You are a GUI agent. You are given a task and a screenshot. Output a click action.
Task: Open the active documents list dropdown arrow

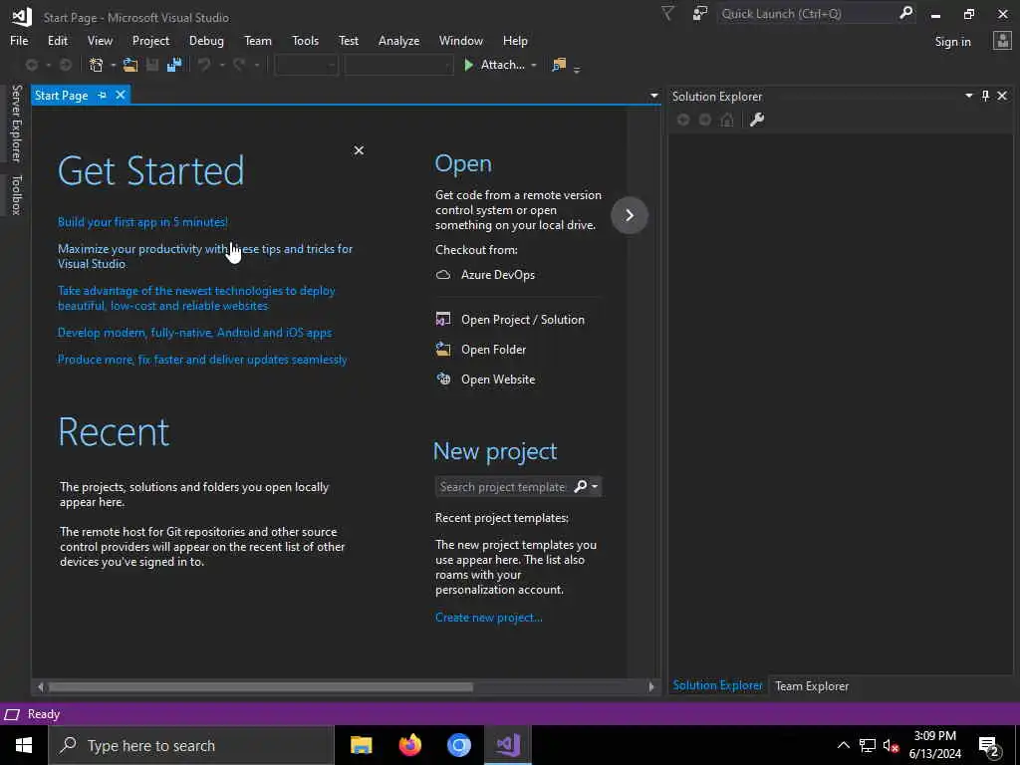click(x=653, y=96)
